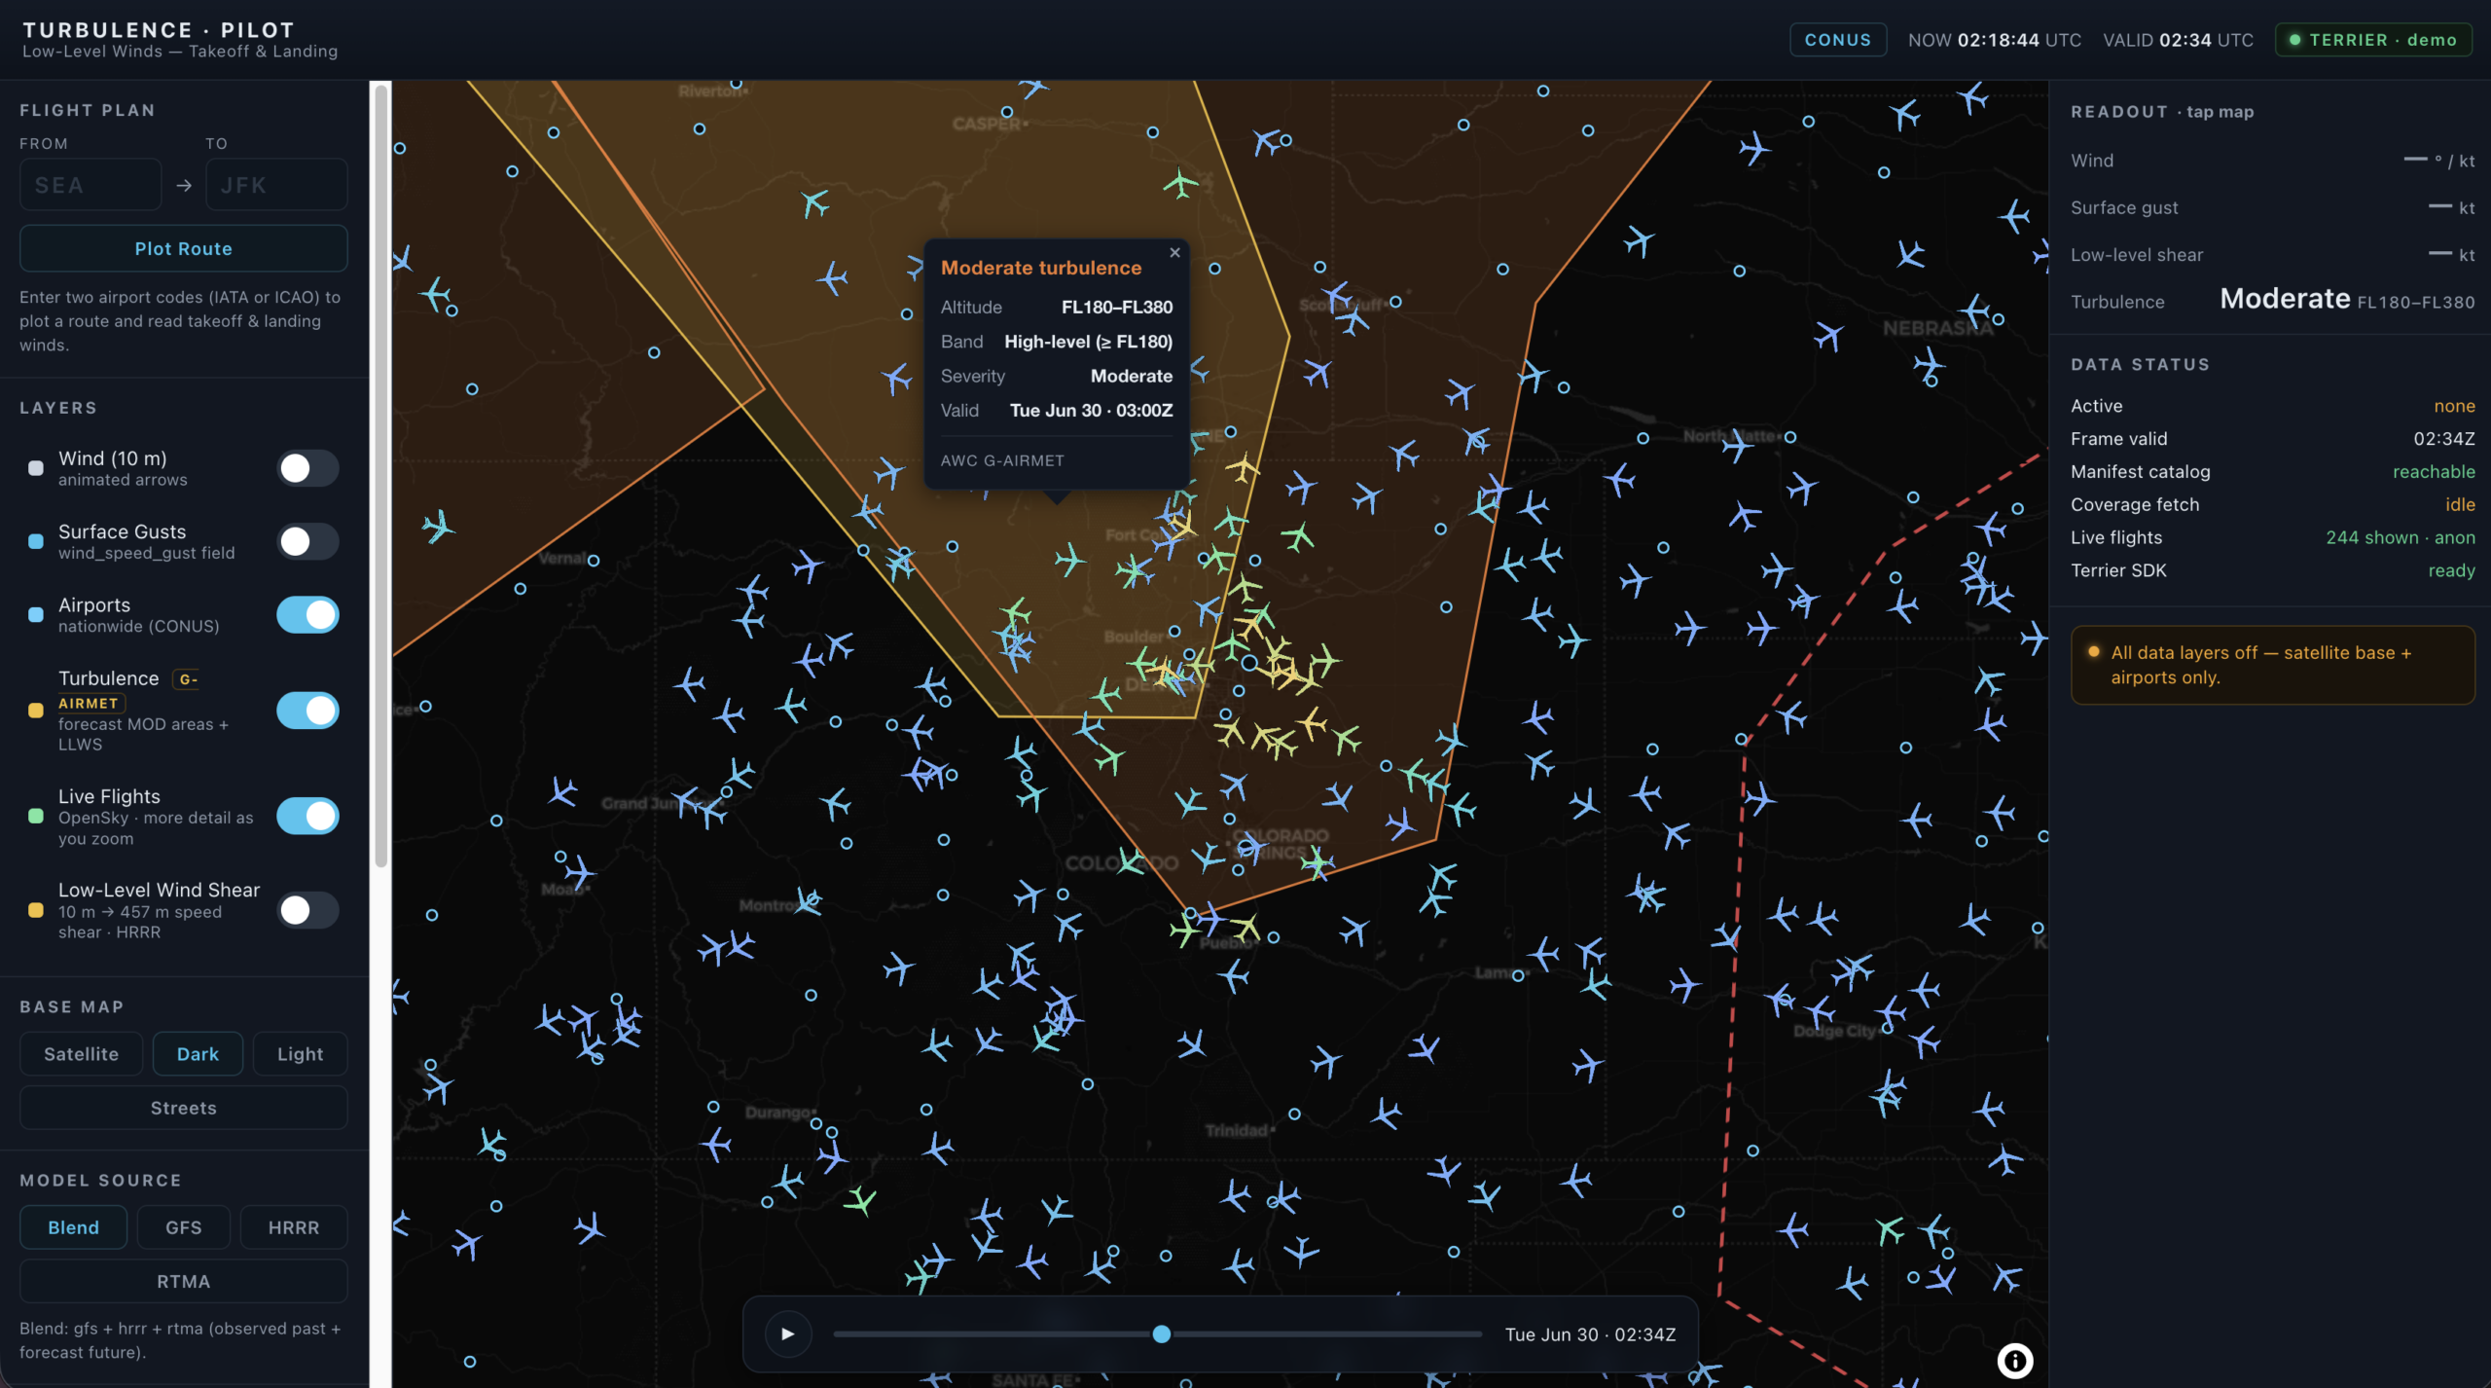Select the Satellite base map

(x=81, y=1053)
